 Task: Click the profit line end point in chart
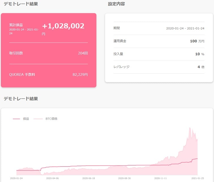pyautogui.click(x=197, y=159)
